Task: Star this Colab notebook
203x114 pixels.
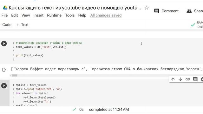Action: tap(147, 8)
